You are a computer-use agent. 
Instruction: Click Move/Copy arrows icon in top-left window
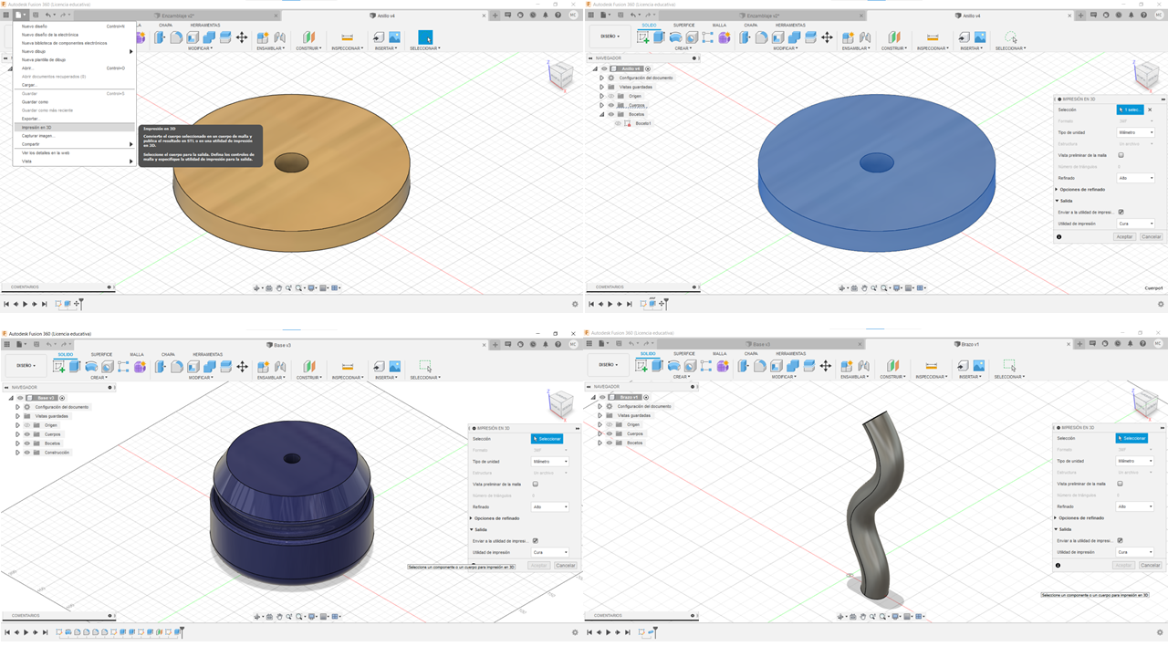coord(242,37)
